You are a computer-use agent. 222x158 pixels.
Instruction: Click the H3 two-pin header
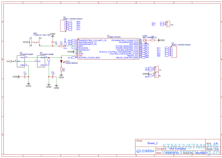pos(168,24)
